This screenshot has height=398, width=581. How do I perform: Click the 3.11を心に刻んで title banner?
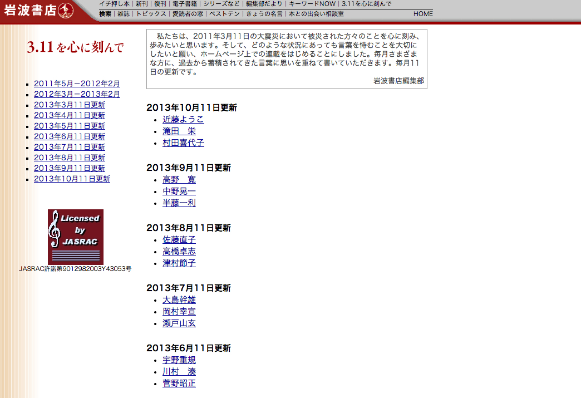pos(75,47)
